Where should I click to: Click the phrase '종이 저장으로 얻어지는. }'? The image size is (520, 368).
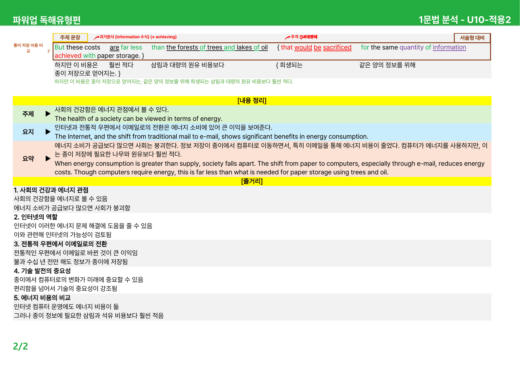click(88, 73)
